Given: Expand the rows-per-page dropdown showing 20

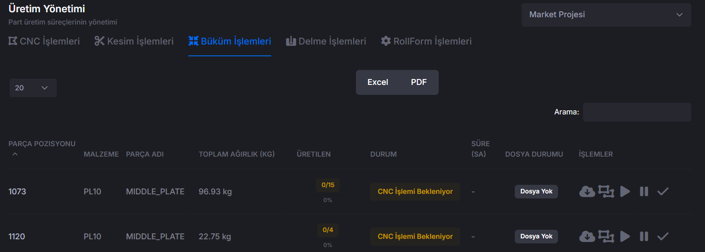Looking at the screenshot, I should (33, 88).
